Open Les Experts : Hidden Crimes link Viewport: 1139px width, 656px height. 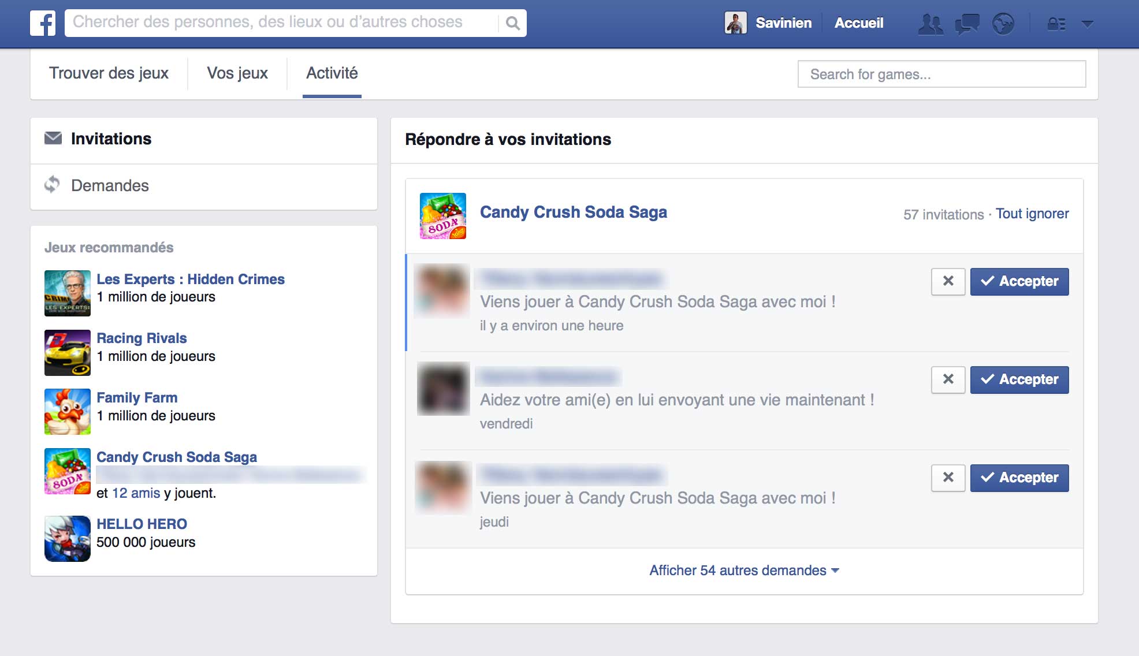pyautogui.click(x=191, y=279)
